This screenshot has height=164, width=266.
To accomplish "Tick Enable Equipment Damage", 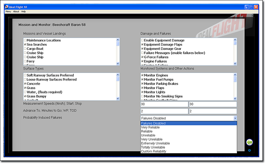I will coord(142,40).
